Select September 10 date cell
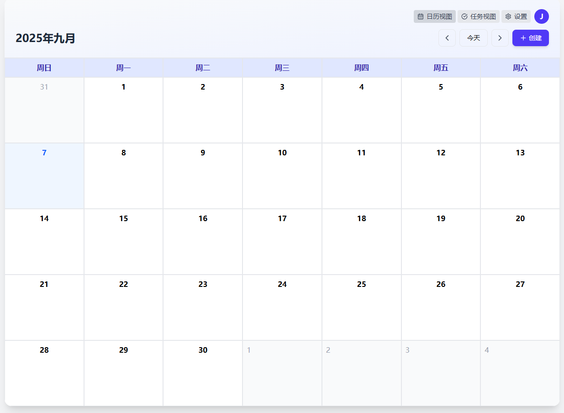 (282, 175)
